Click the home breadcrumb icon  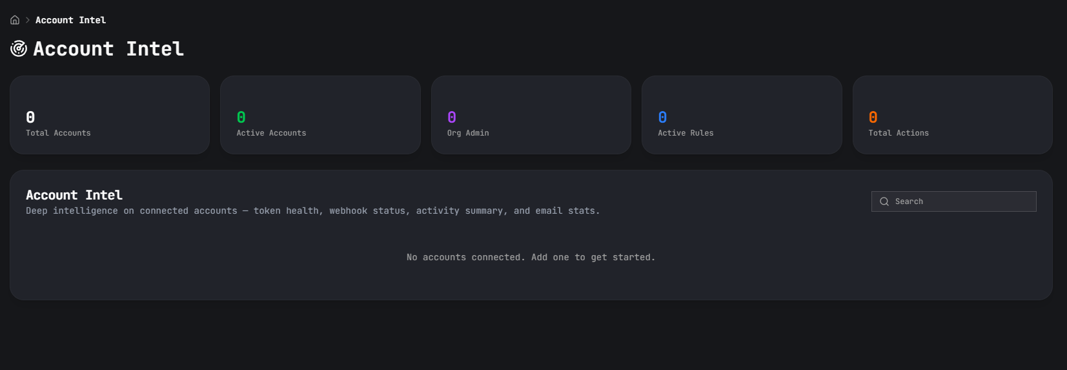click(x=15, y=20)
